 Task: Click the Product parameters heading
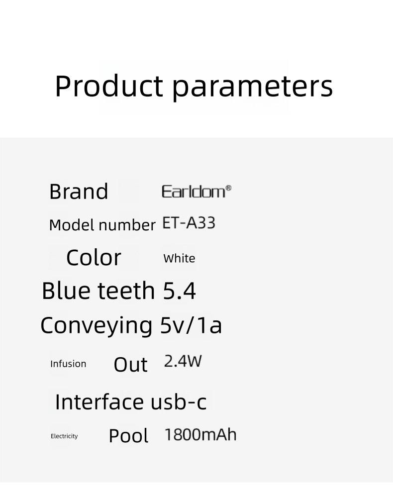click(194, 86)
